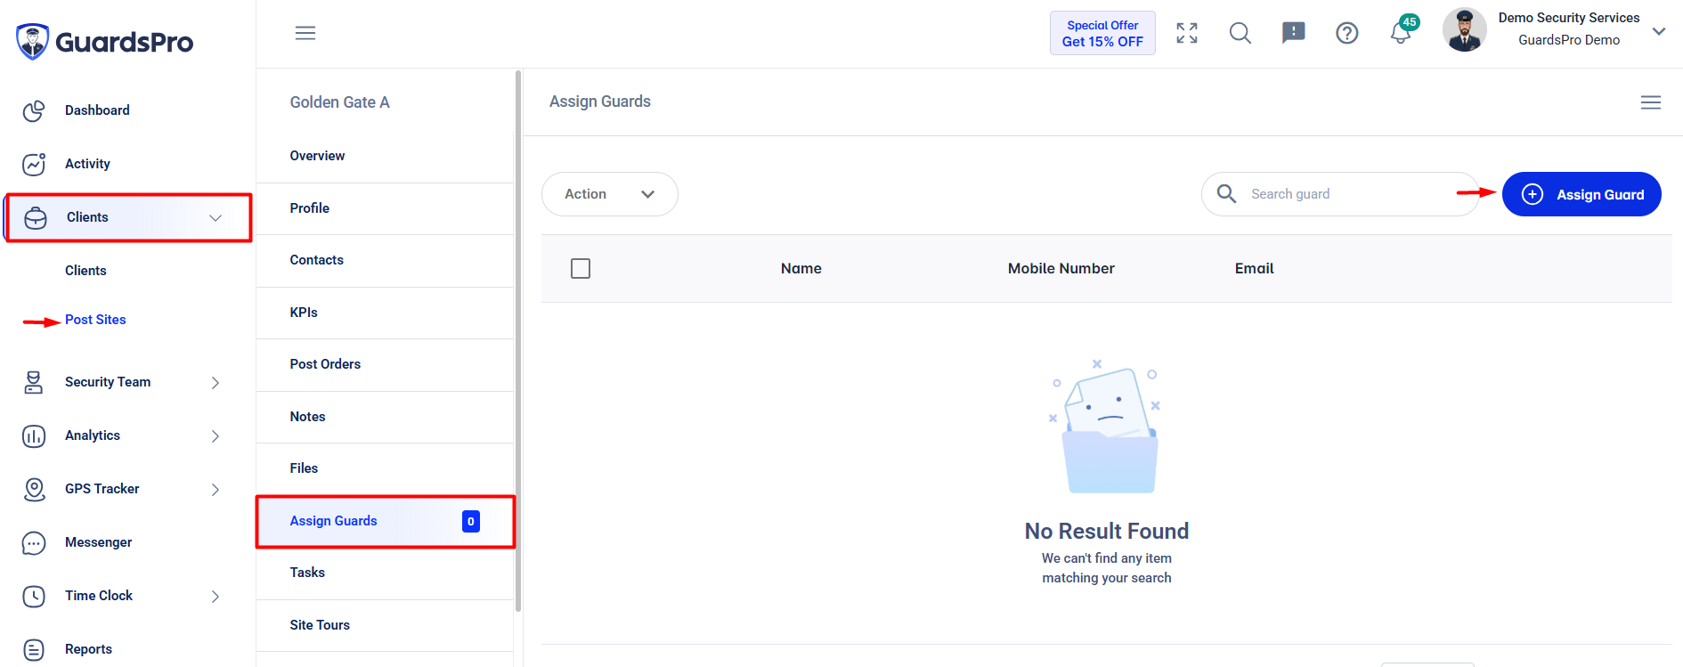Click the magnifier icon in guard search
Screen dimensions: 1683x667
(x=1226, y=193)
